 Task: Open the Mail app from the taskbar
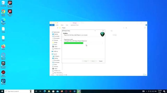[57, 91]
